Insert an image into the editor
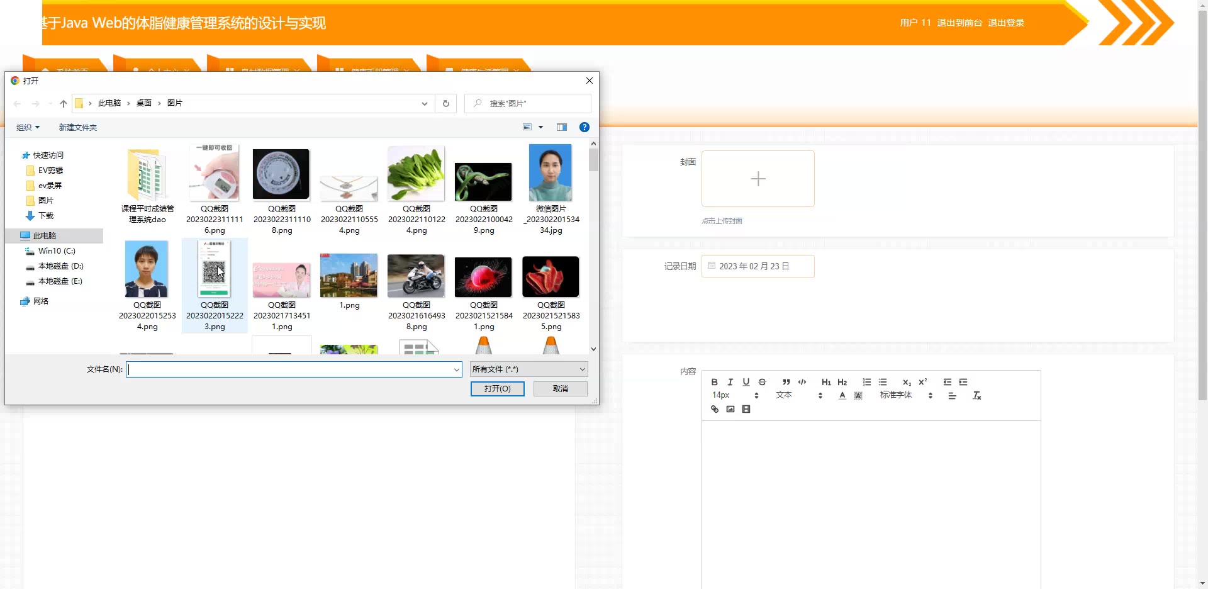 click(730, 409)
